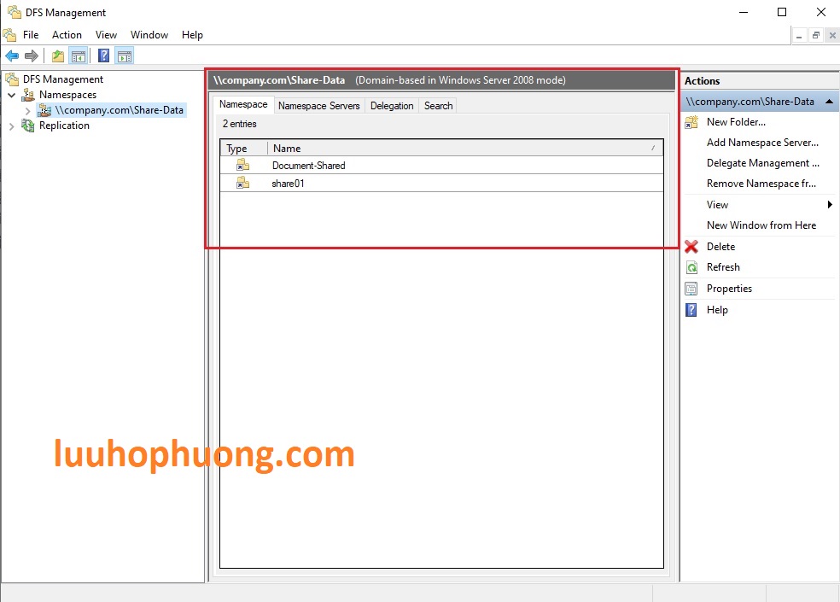
Task: Click the Help toolbar icon
Action: tap(102, 56)
